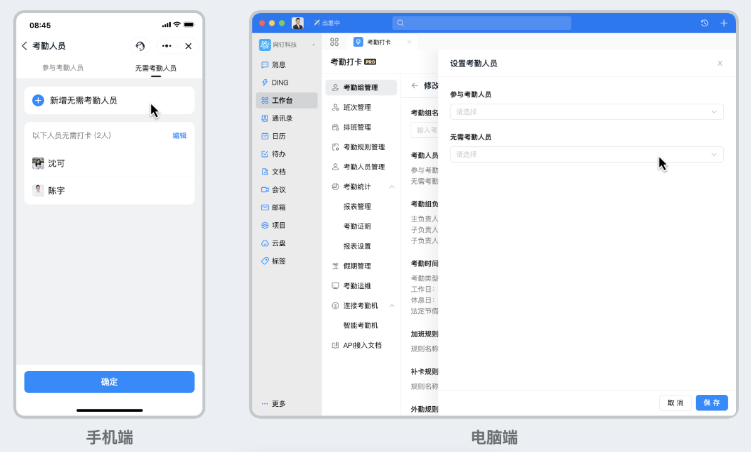Click the 保存 button
Viewport: 751px width, 452px height.
711,402
